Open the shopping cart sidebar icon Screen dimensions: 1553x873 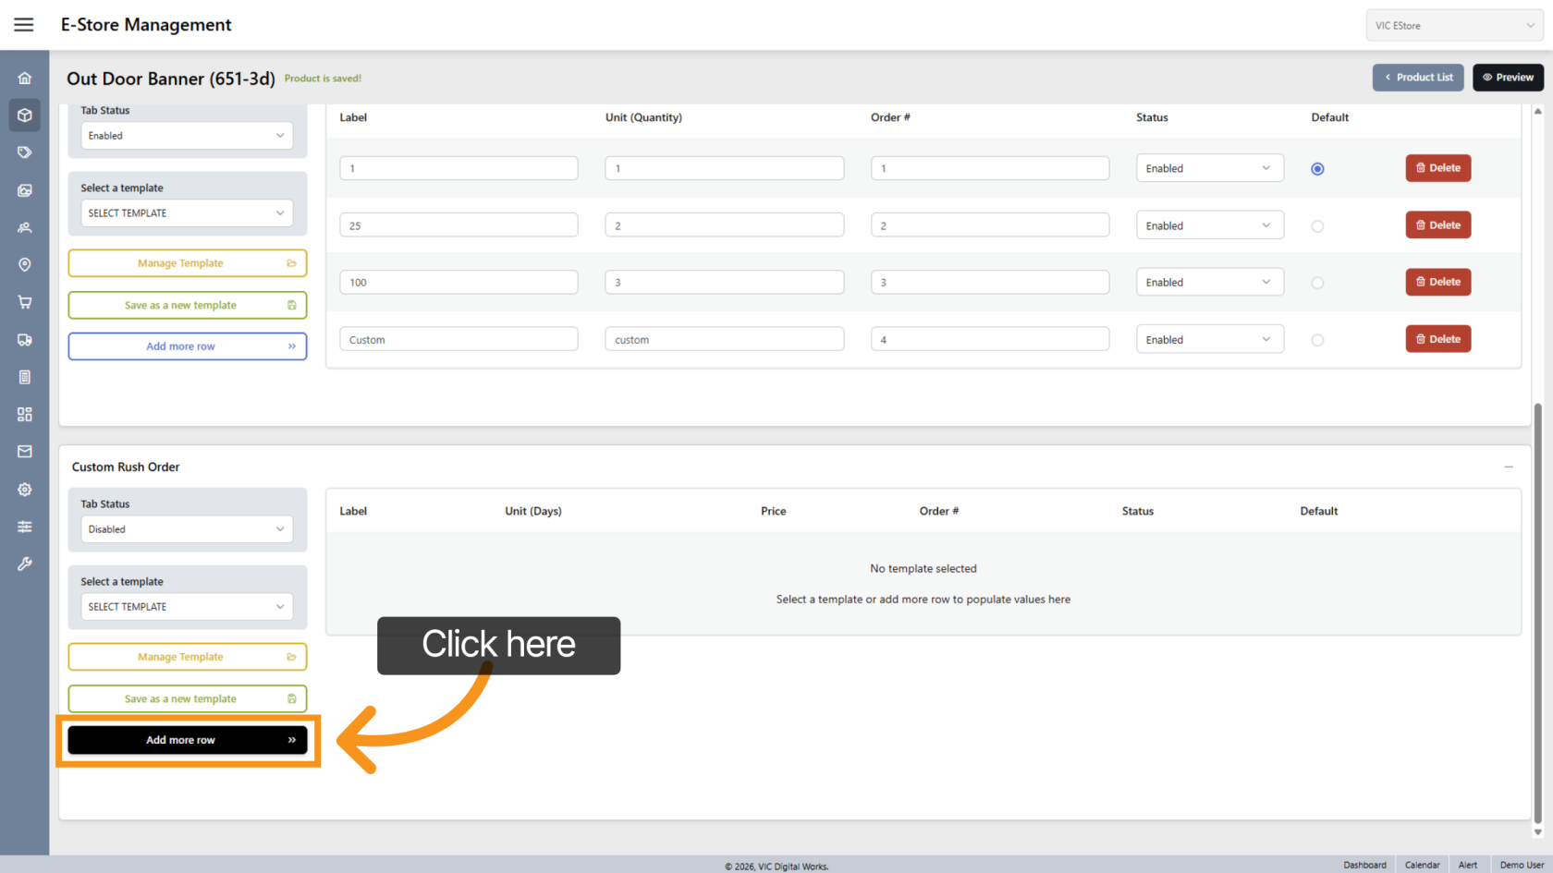click(x=25, y=302)
